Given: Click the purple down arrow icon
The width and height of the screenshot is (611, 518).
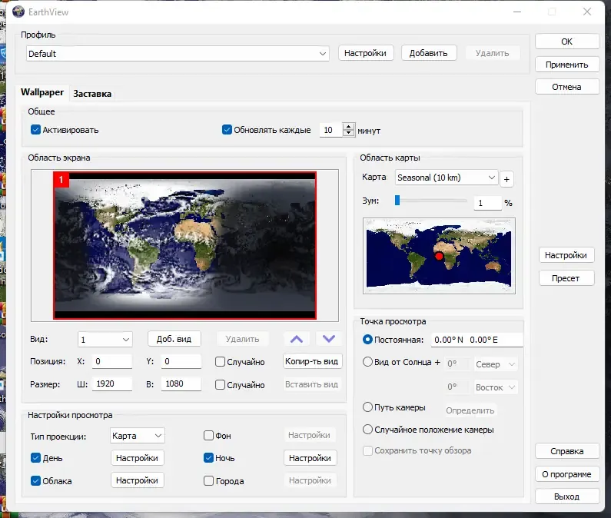Looking at the screenshot, I should click(329, 339).
